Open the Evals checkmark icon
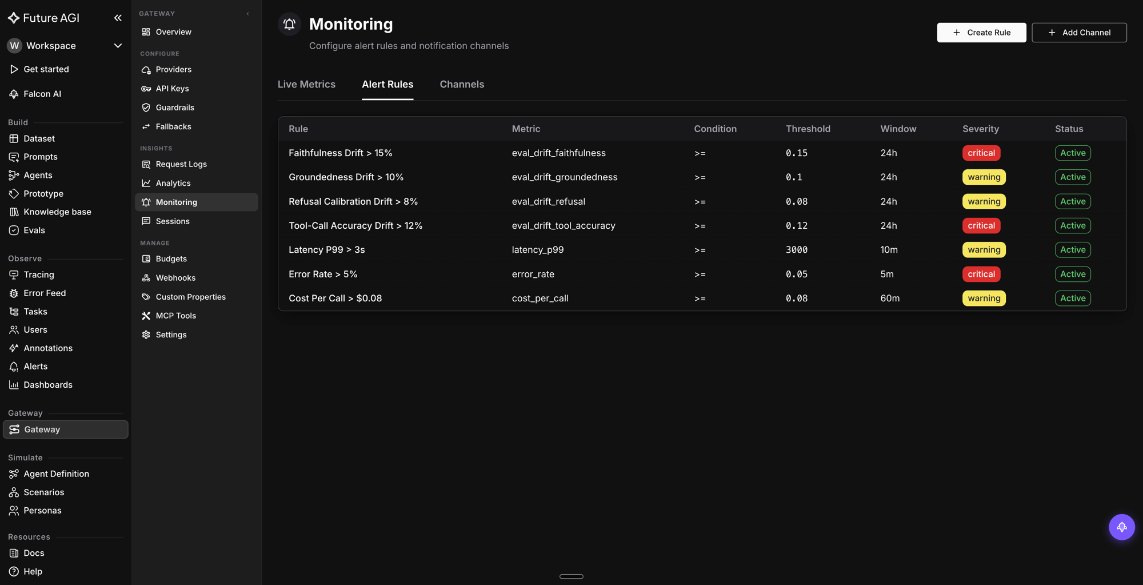The height and width of the screenshot is (585, 1143). [x=14, y=230]
